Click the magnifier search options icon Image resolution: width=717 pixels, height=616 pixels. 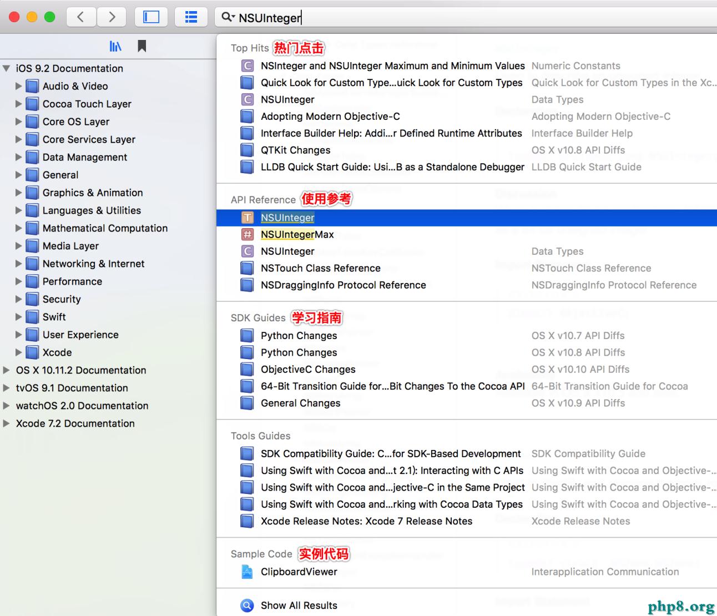[x=228, y=17]
